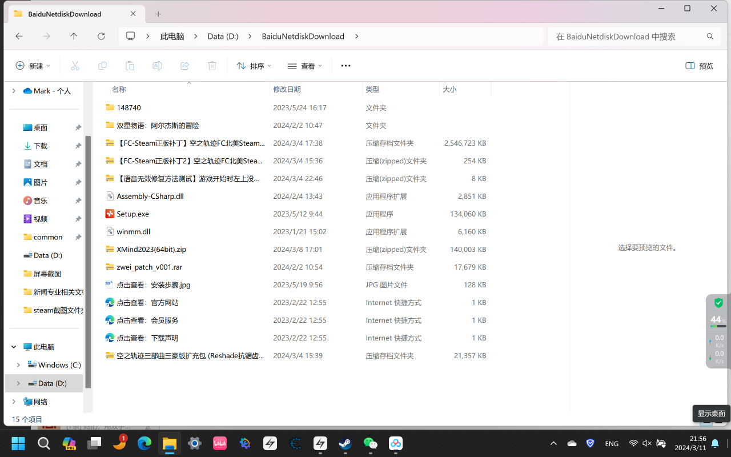Open Microsoft Edge from the taskbar
This screenshot has height=457, width=731.
pos(144,443)
